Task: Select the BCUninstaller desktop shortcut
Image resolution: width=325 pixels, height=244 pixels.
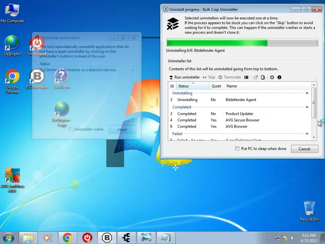Action: coord(37,79)
